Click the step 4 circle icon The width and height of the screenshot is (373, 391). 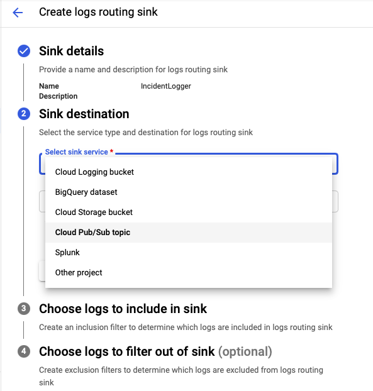24,351
